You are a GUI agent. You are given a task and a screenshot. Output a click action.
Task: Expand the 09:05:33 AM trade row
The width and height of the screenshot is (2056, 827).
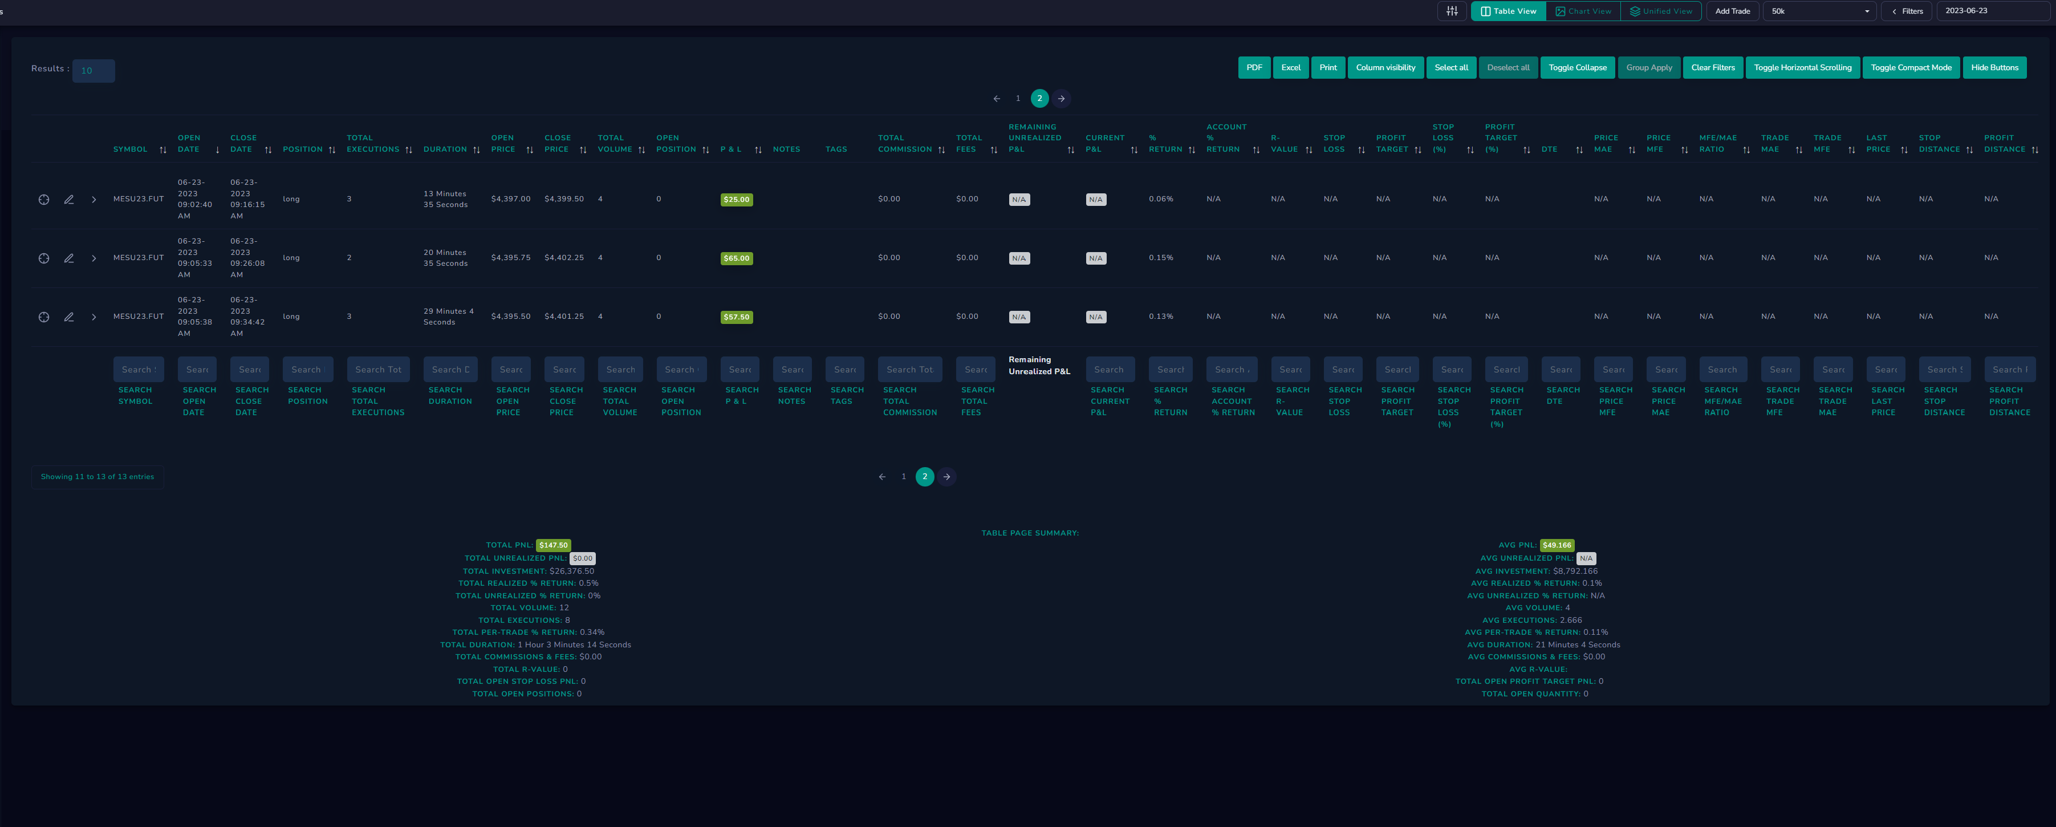[x=94, y=258]
